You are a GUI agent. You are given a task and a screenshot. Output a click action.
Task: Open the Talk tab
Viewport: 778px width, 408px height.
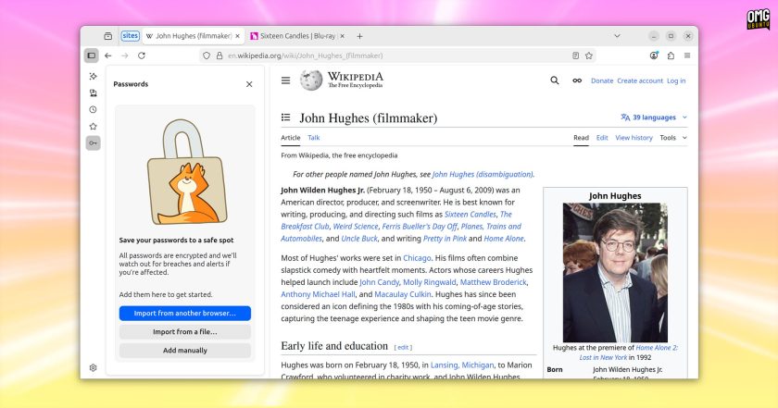click(x=314, y=138)
